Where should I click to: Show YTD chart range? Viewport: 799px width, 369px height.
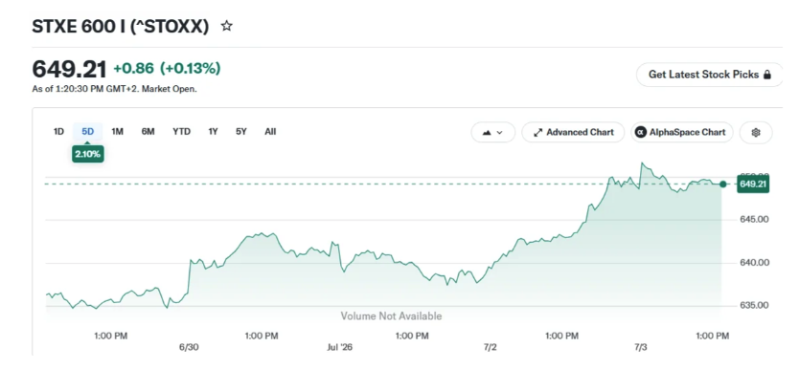[x=181, y=132]
